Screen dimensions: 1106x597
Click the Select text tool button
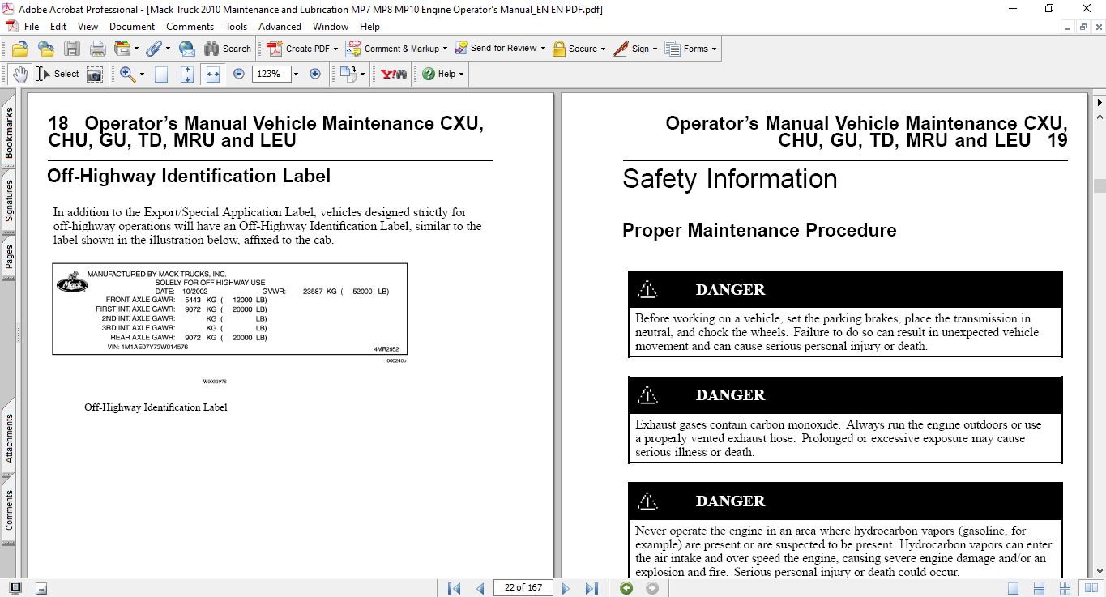[58, 74]
